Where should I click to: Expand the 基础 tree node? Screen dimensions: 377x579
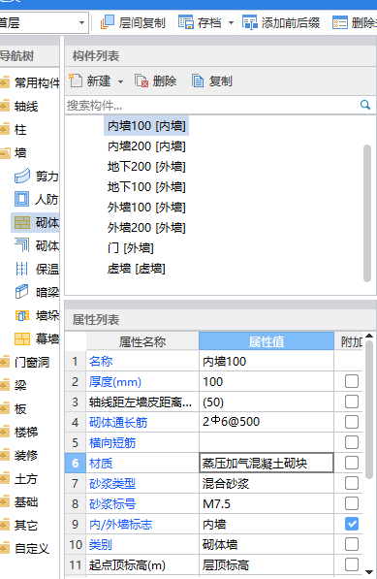click(5, 502)
